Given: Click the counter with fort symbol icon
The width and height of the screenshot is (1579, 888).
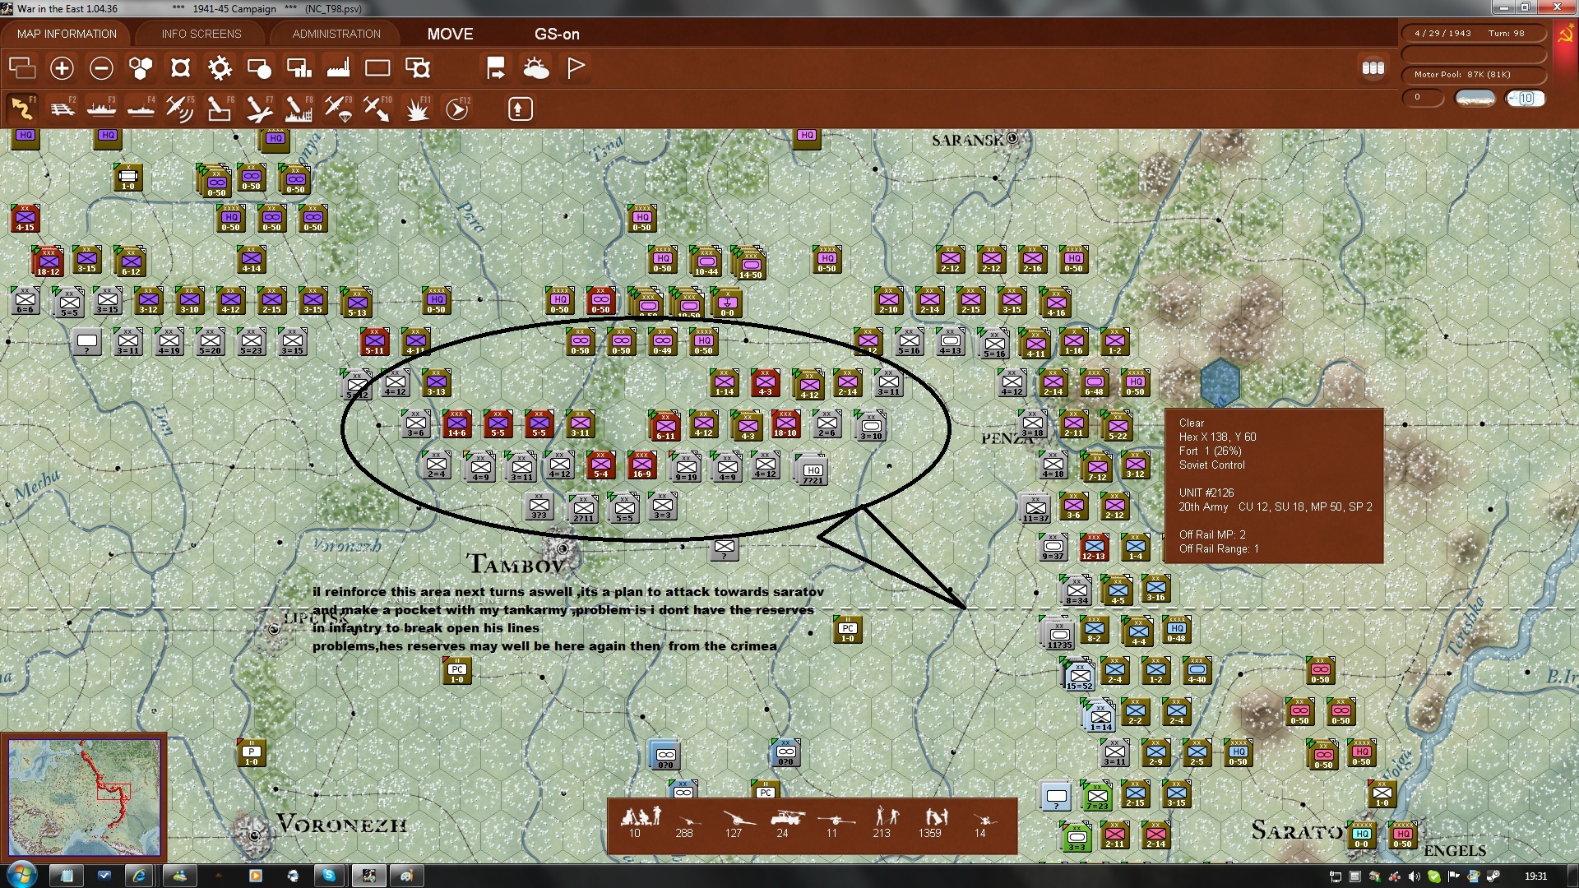Looking at the screenshot, I should pyautogui.click(x=418, y=68).
